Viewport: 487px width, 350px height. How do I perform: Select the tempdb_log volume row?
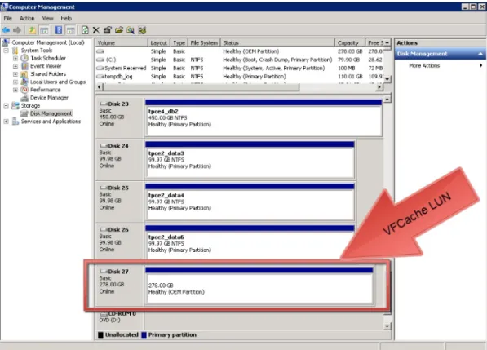pos(240,77)
